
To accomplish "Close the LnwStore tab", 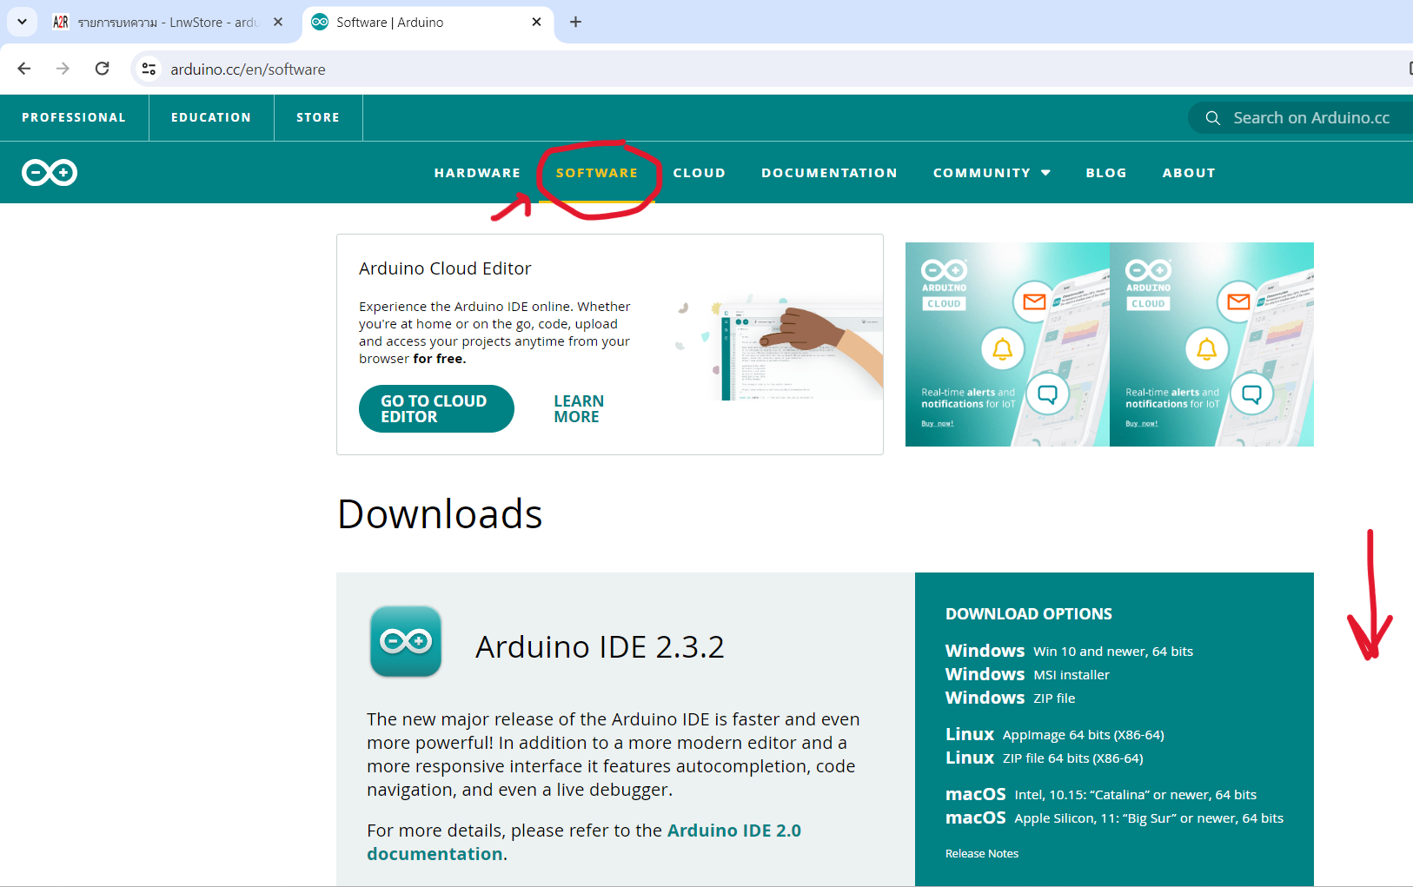I will [278, 22].
